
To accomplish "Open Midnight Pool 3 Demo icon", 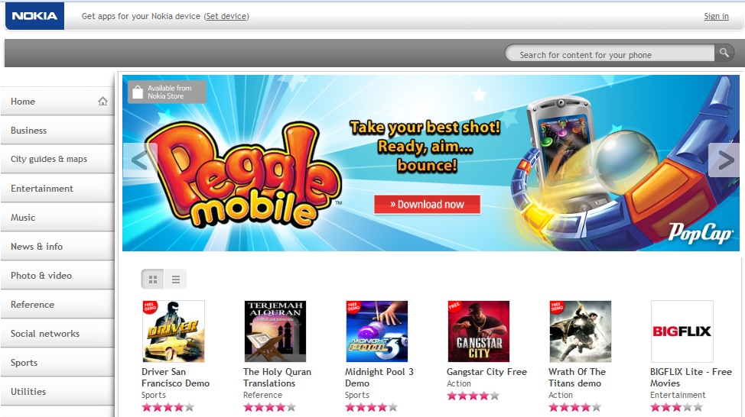I will [x=377, y=331].
